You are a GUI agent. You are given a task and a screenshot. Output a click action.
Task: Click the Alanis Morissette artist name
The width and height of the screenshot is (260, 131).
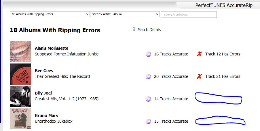click(52, 48)
